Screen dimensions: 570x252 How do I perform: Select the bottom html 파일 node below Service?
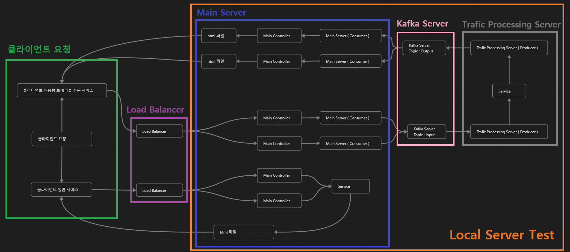(244, 232)
